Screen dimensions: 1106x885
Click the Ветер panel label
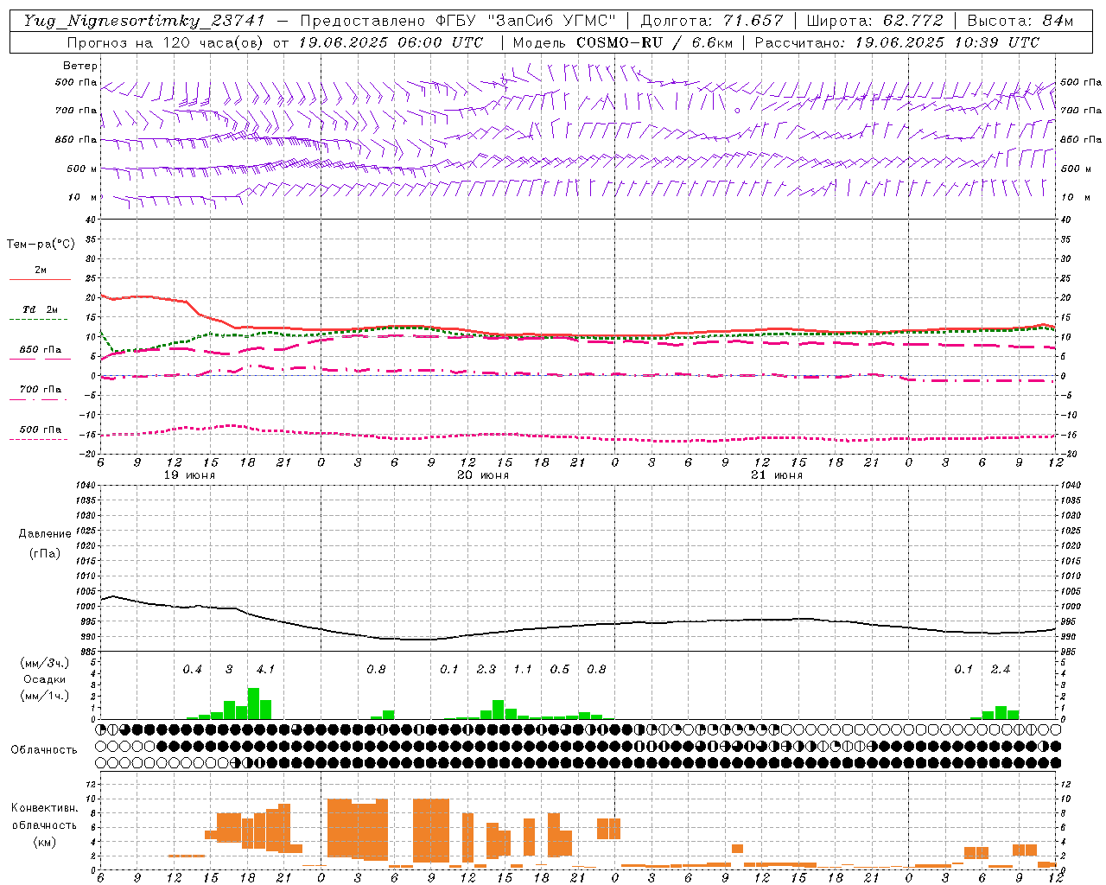coord(80,66)
